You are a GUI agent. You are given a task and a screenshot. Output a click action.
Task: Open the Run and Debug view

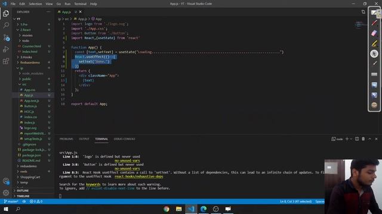(x=6, y=49)
